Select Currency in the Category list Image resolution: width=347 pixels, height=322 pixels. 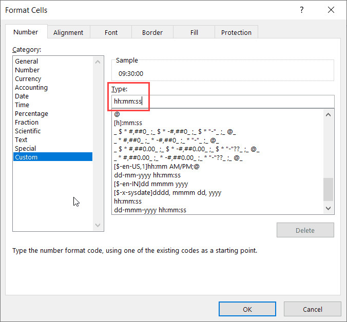point(28,78)
